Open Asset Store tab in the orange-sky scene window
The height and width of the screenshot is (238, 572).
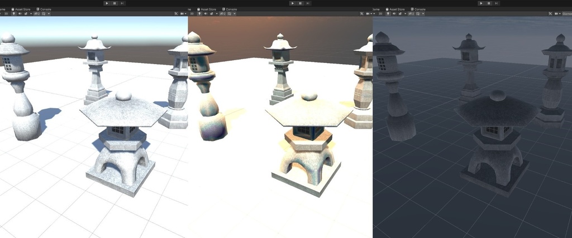click(x=207, y=9)
